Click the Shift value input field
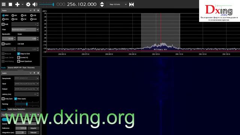The height and width of the screenshot is (135, 240). click(25, 24)
